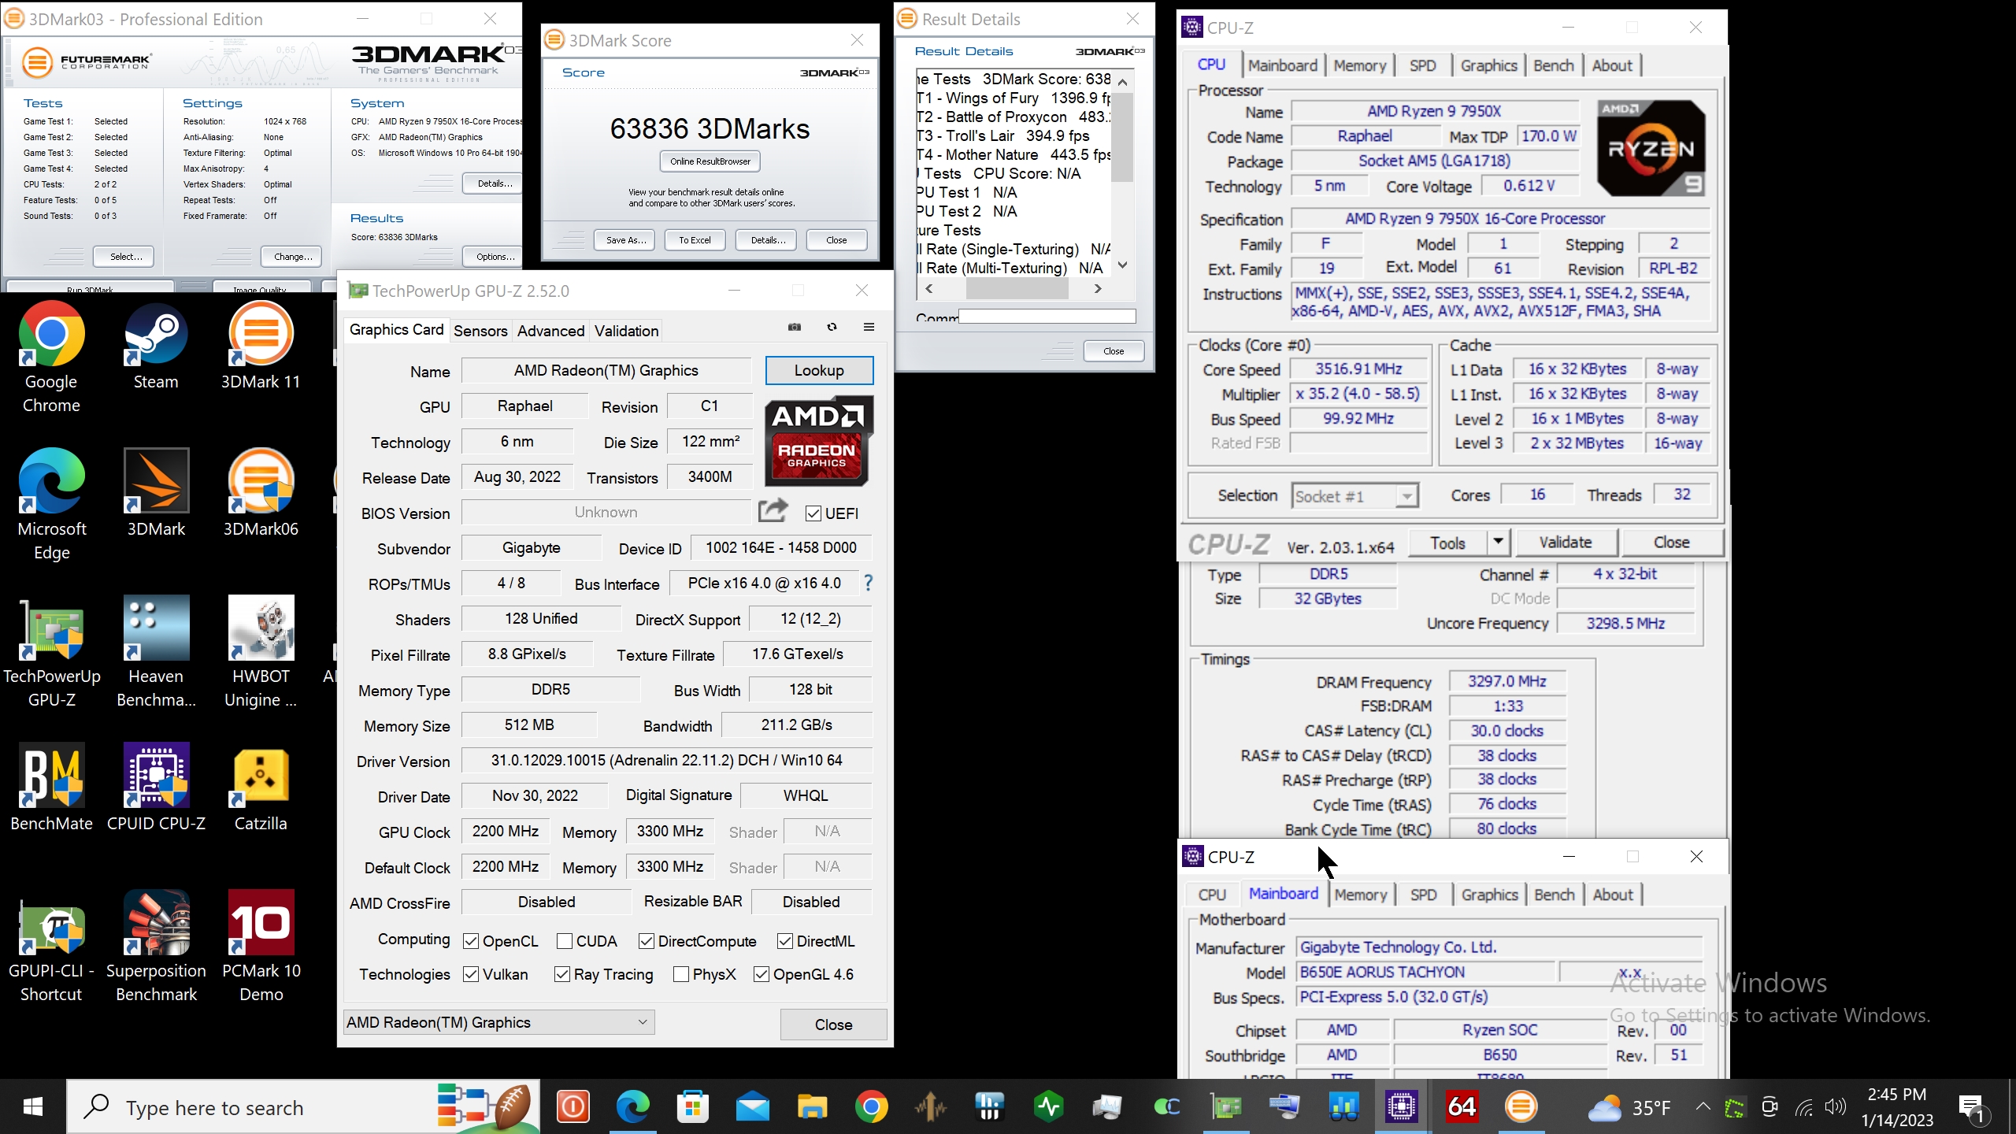Toggle CUDA checkbox in GPU-Z
The image size is (2016, 1134).
[x=564, y=941]
